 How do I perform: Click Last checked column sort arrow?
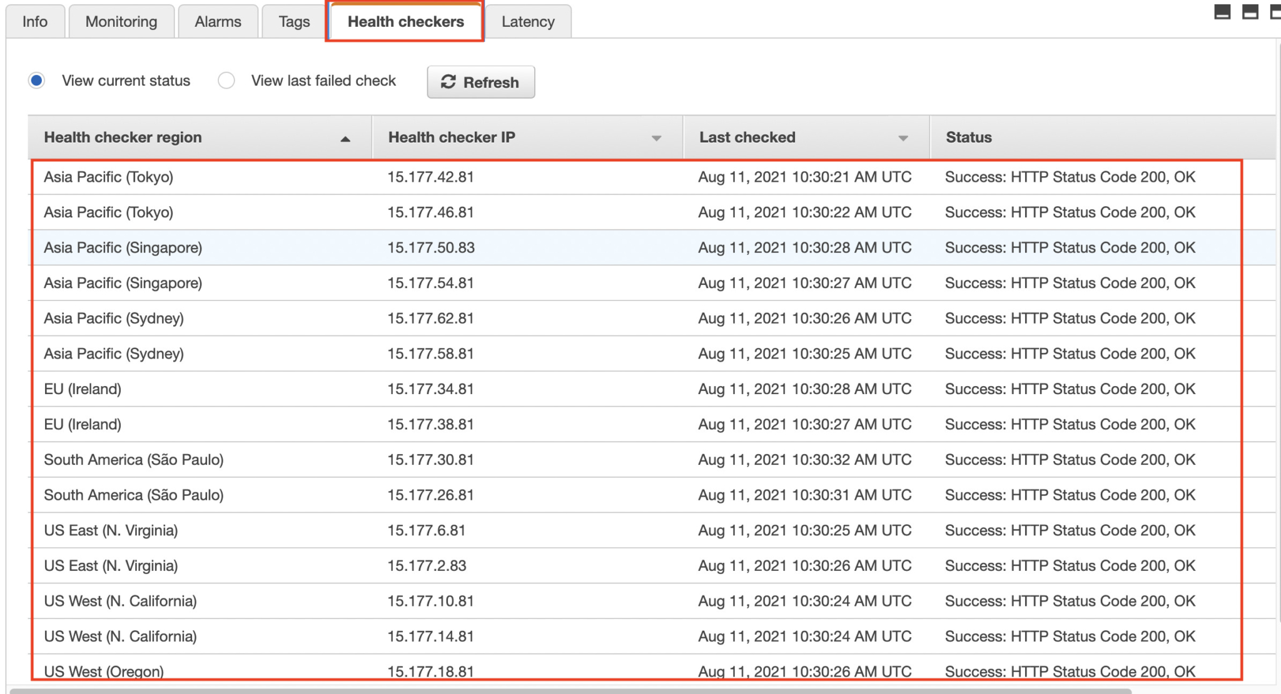coord(903,138)
